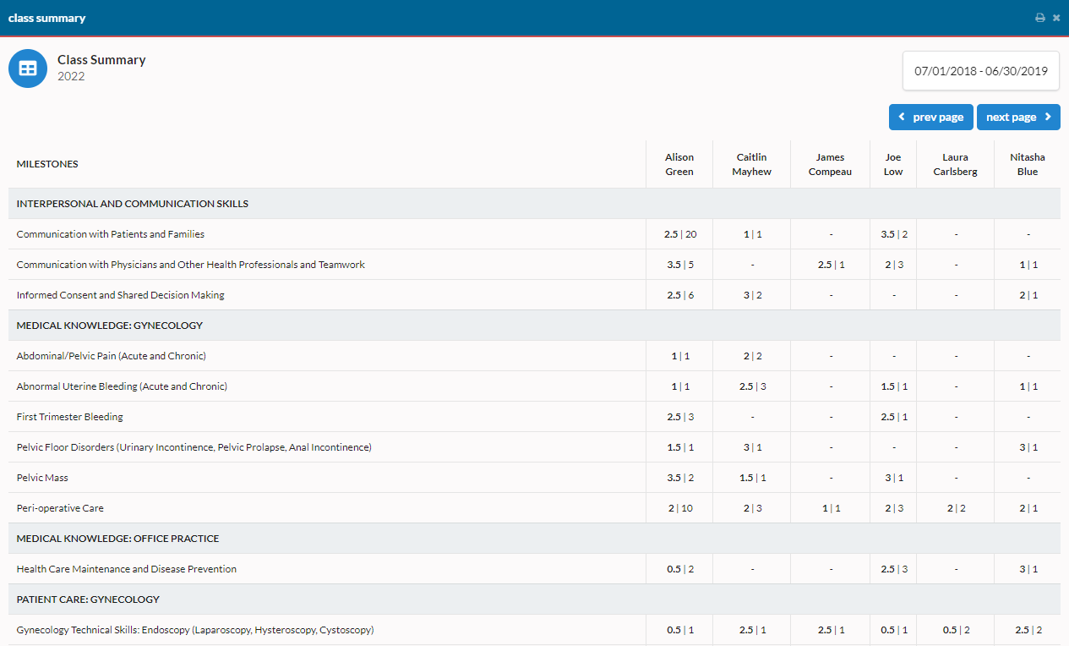Image resolution: width=1069 pixels, height=646 pixels.
Task: Select Alison Green column header
Action: (x=679, y=164)
